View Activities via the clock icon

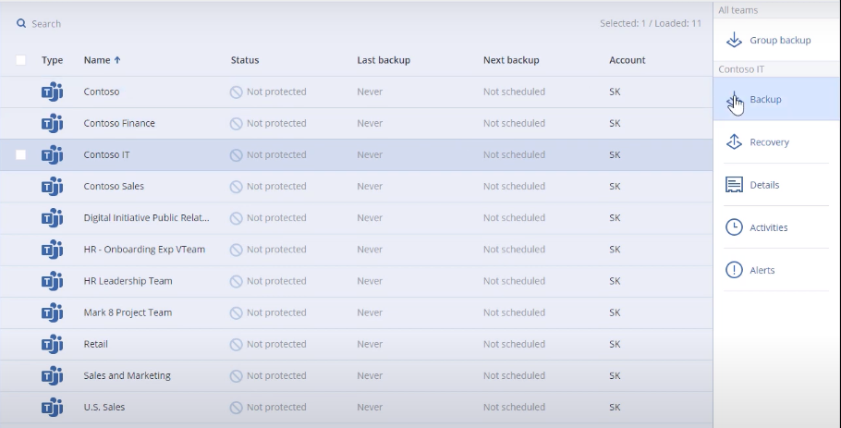click(734, 227)
